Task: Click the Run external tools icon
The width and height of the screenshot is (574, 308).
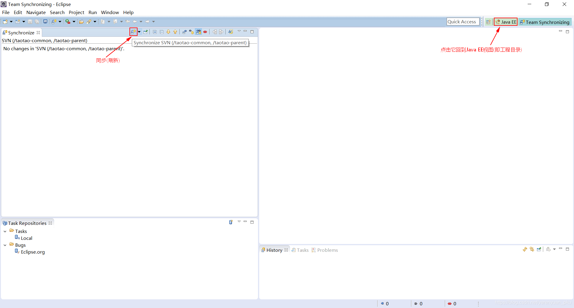Action: pyautogui.click(x=68, y=22)
